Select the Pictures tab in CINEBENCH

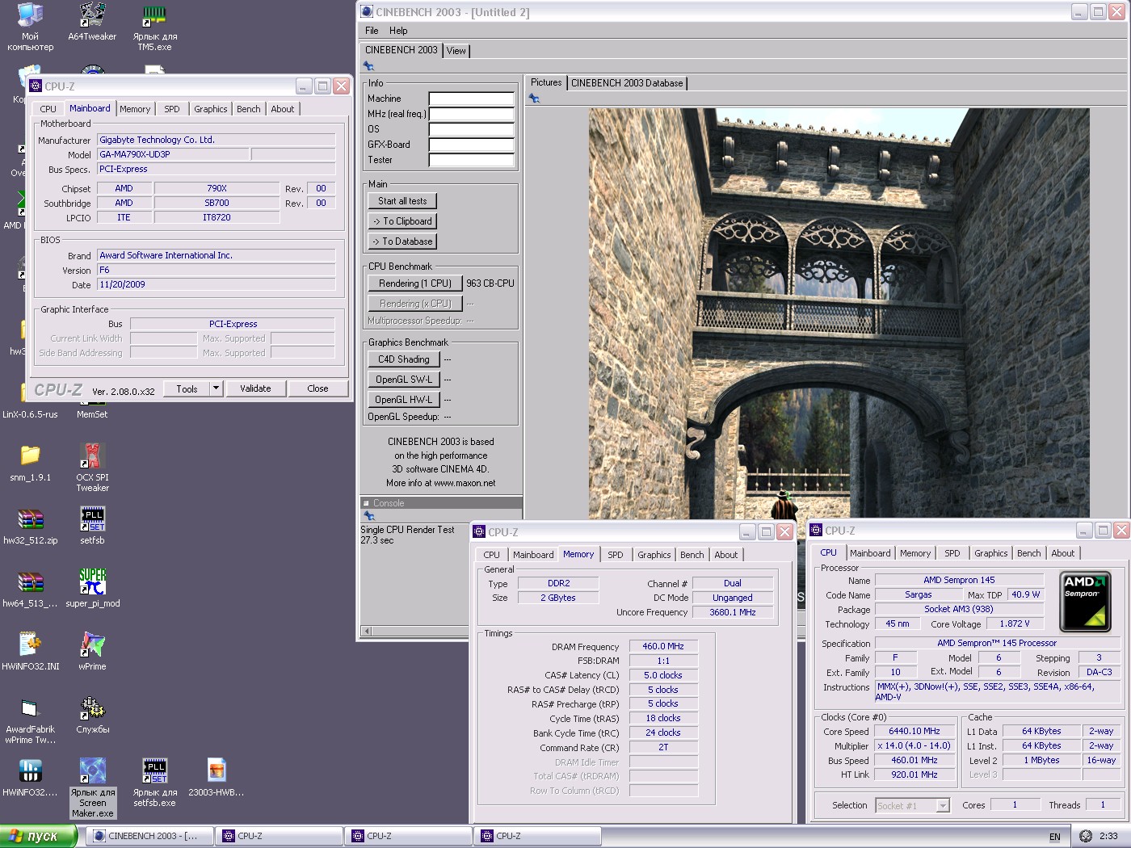(x=546, y=82)
